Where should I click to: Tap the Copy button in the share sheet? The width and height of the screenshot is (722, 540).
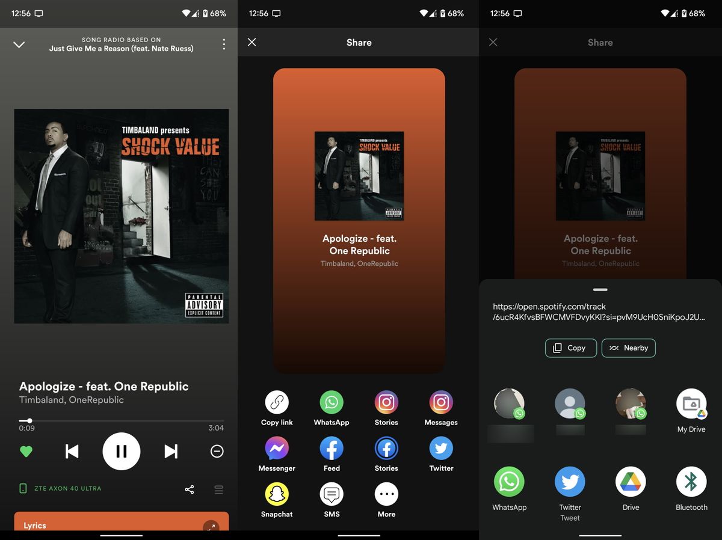[x=570, y=348]
